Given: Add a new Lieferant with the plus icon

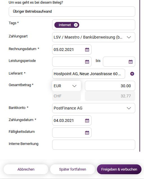Looking at the screenshot, I should [x=132, y=74].
